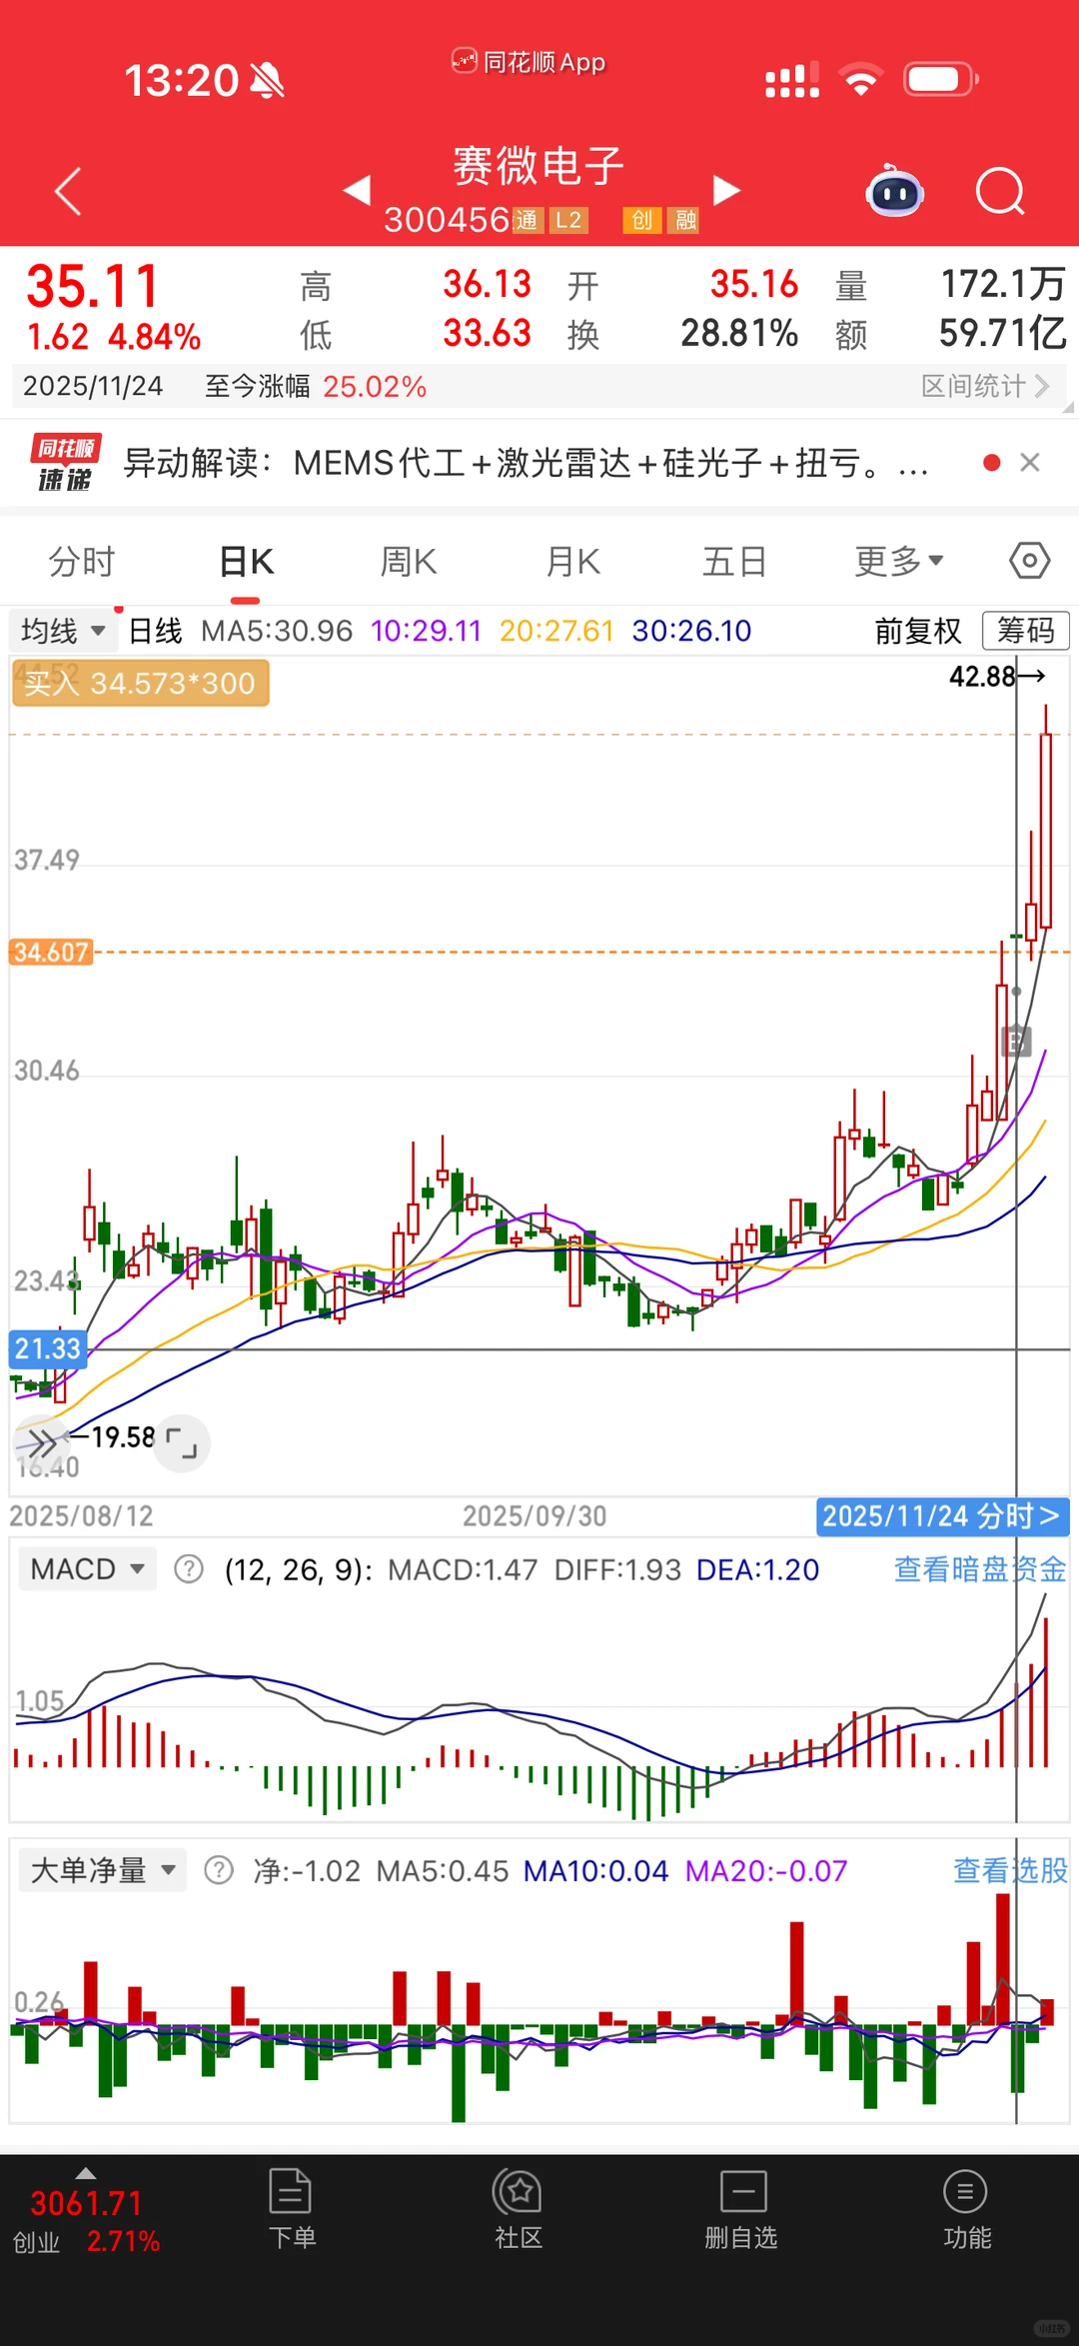1079x2346 pixels.
Task: Expand index bar up arrow above 3061.71
Action: 86,2173
